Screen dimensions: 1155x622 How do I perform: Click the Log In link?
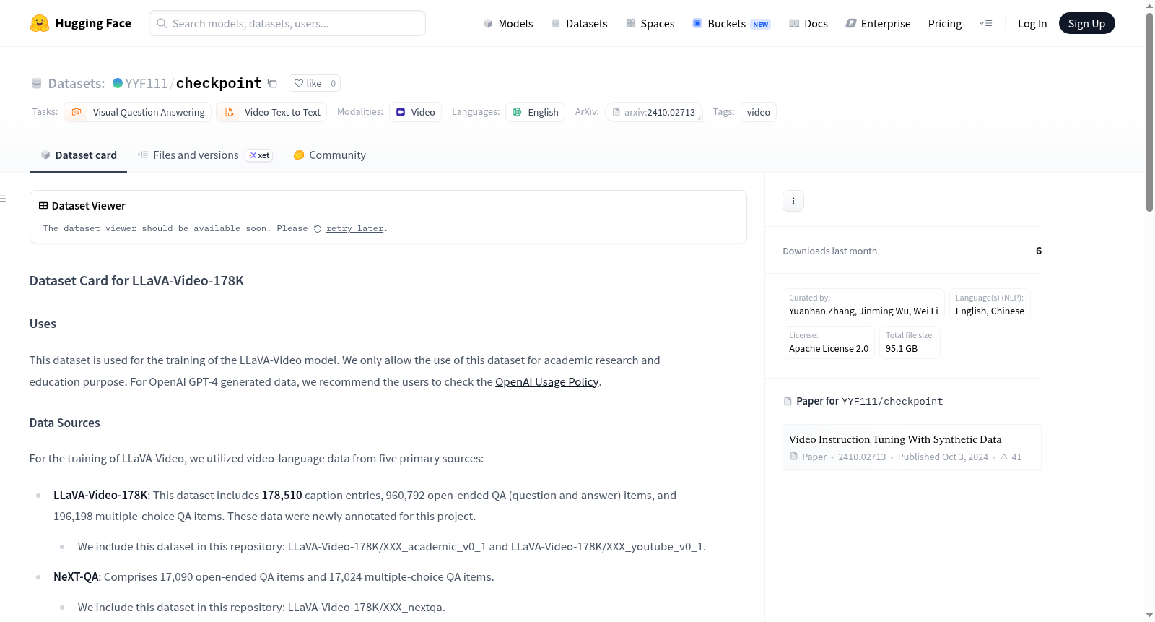pos(1032,23)
